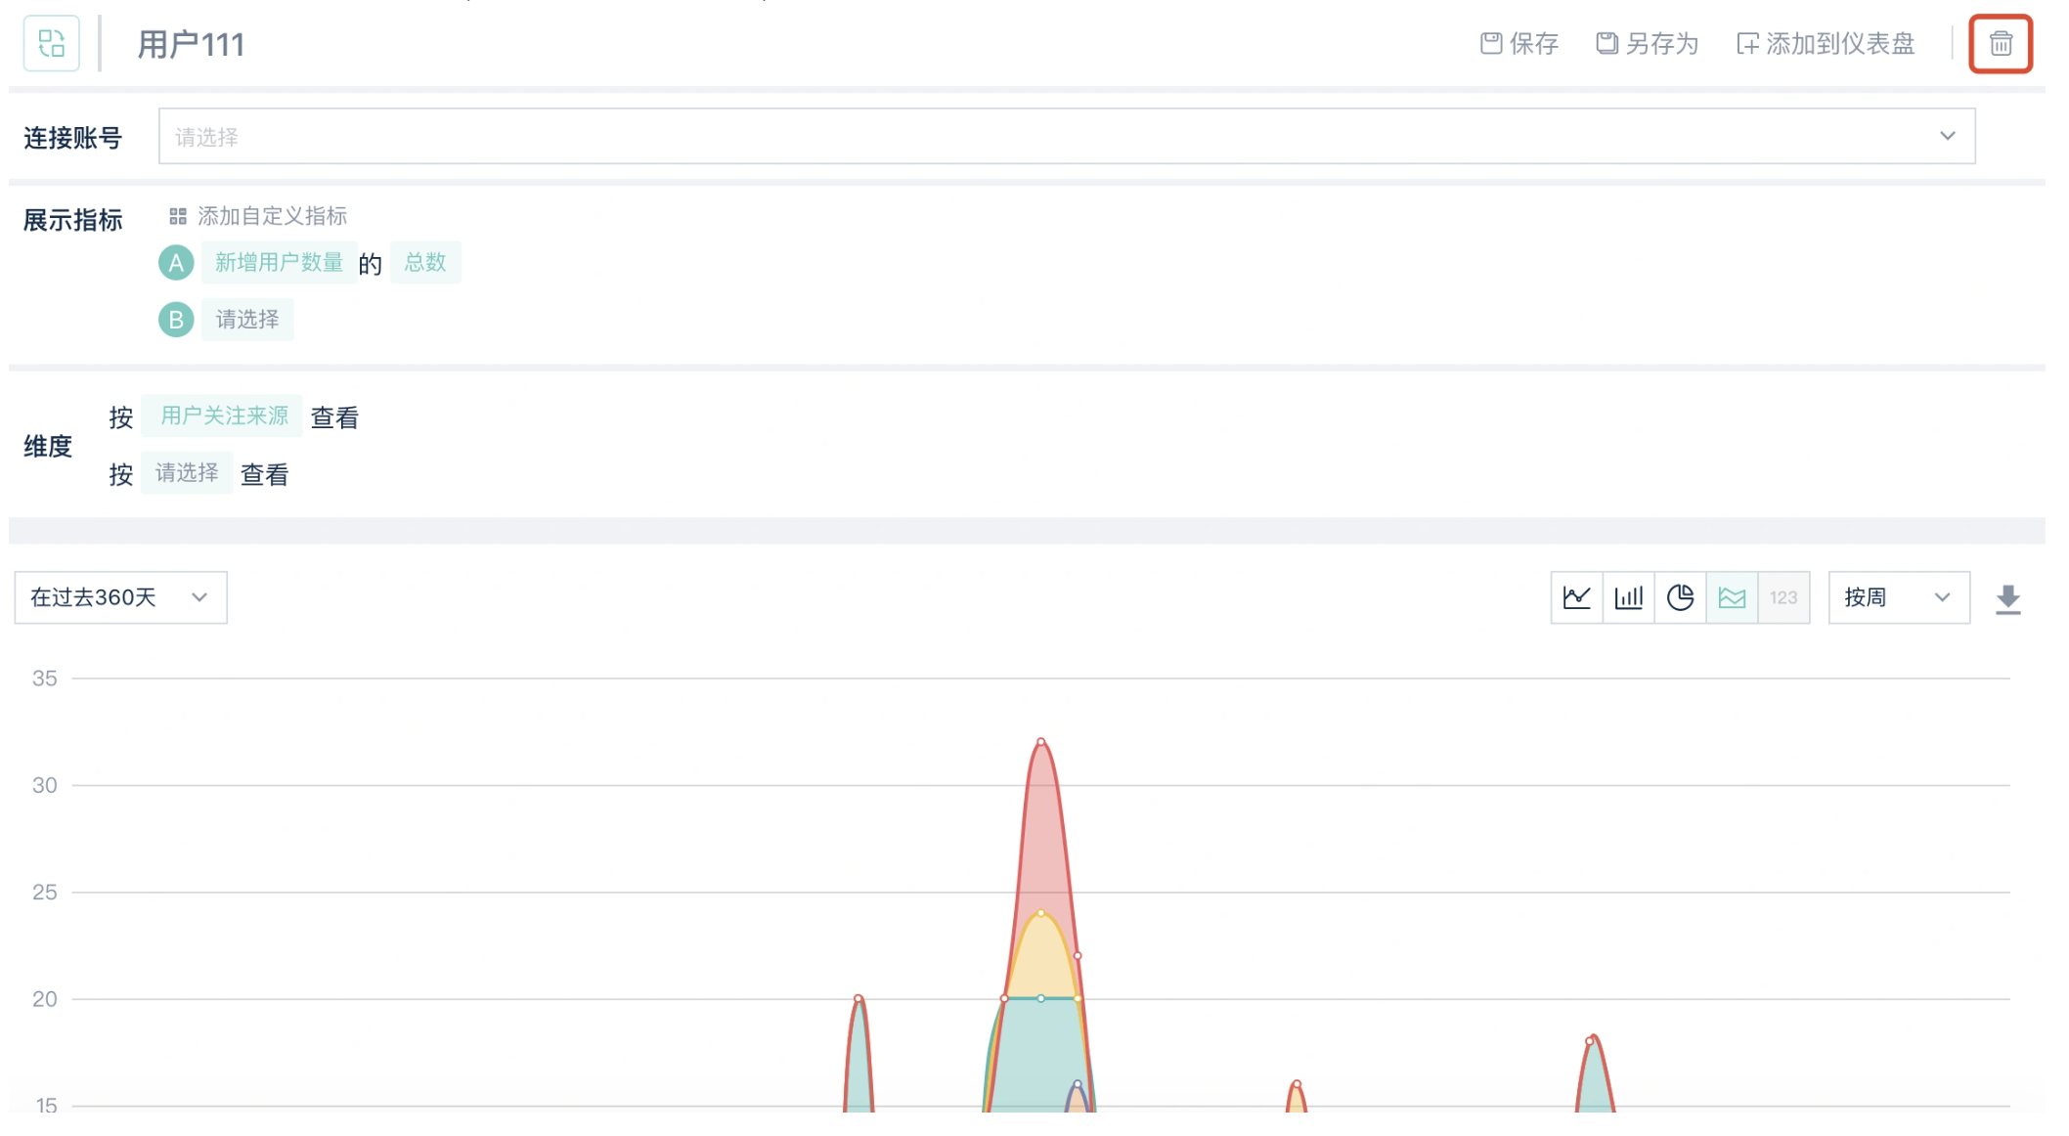Viewport: 2069px width, 1136px height.
Task: Switch to line chart view
Action: [1576, 597]
